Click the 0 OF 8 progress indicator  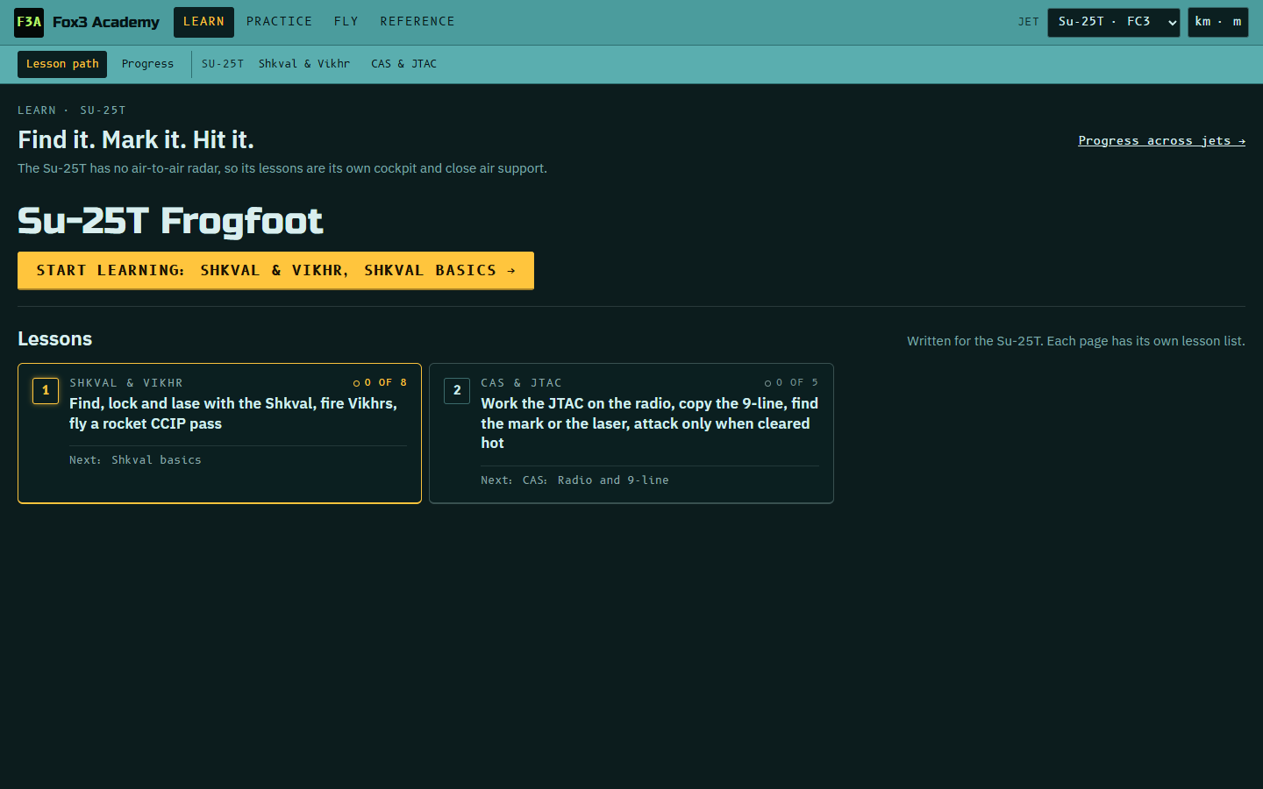(x=380, y=383)
